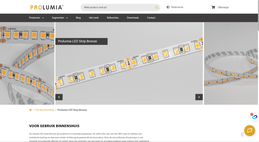
Task: Open the Downloads menu item
Action: pos(133,18)
